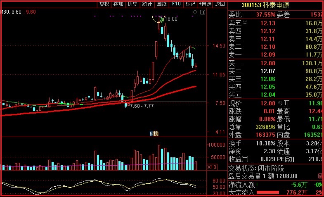Toggle the side panel layout icon
This screenshot has height=197, width=324.
pos(203,12)
